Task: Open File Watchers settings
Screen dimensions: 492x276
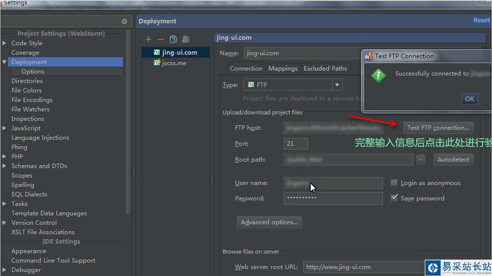Action: point(30,109)
